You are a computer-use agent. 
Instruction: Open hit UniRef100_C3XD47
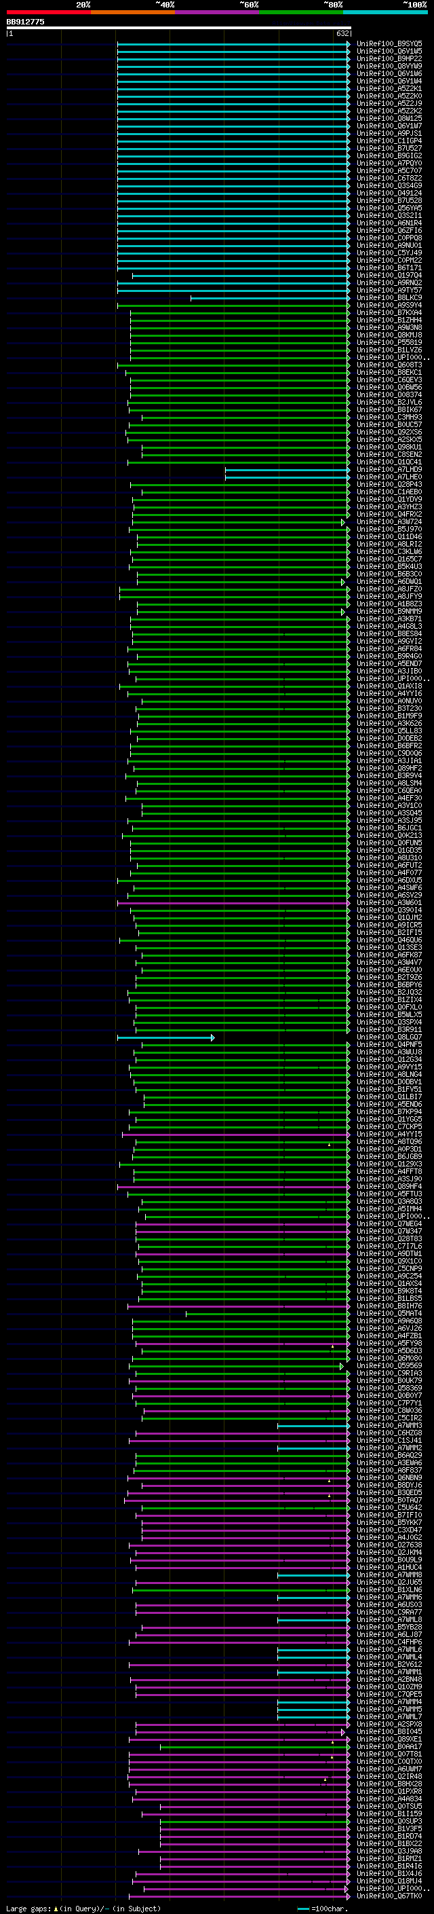tap(389, 1530)
